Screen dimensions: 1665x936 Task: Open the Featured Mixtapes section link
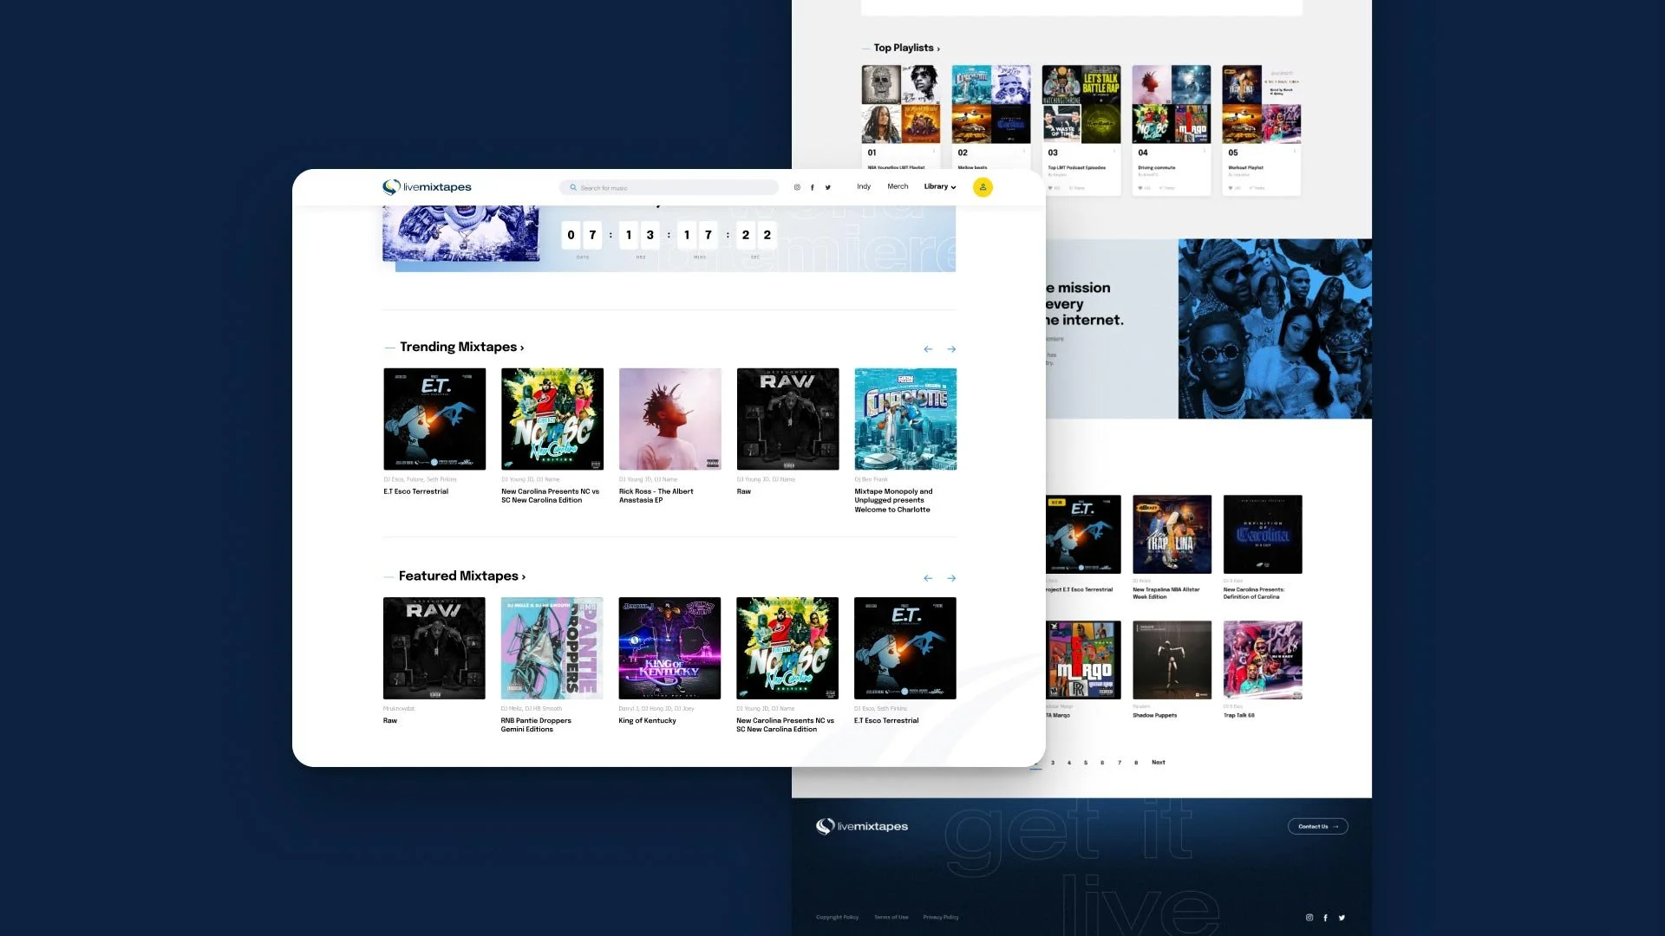[x=462, y=575]
